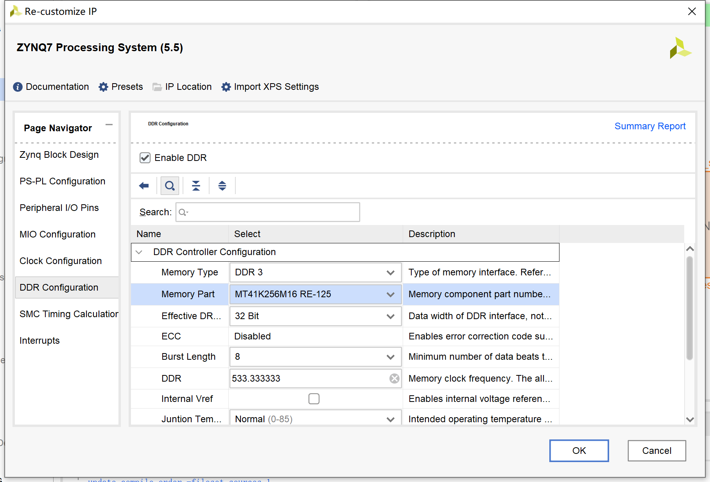Uncheck the Enable DDR checkbox
710x482 pixels.
tap(145, 158)
